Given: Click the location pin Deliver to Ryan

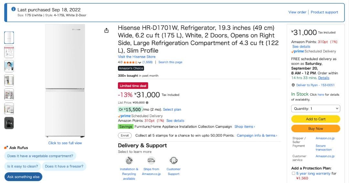Looking at the screenshot, I should tap(293, 85).
